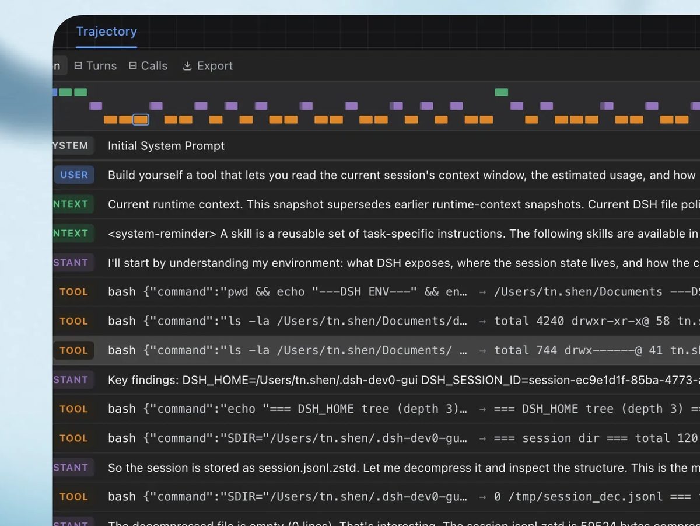
Task: Open tool result '0 /tmp/session_dec.jsonl'
Action: click(x=376, y=496)
